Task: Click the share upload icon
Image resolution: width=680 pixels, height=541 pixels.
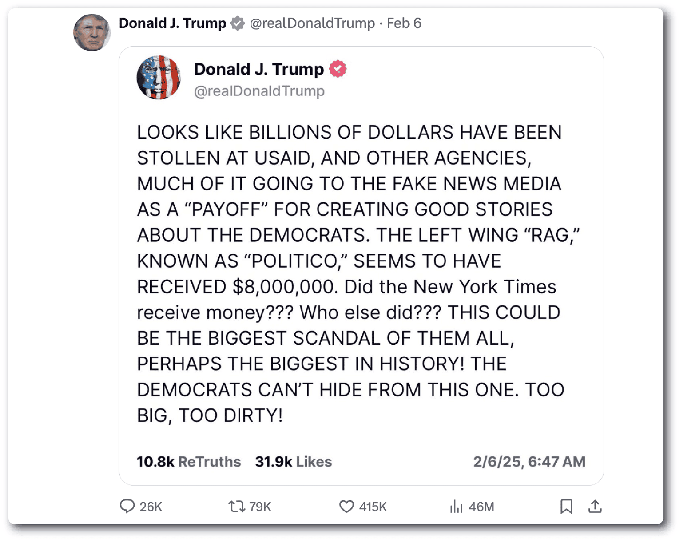Action: [595, 506]
